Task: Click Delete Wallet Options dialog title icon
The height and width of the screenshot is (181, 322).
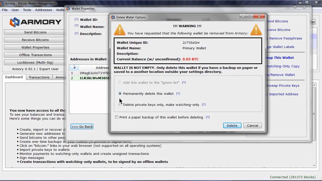Action: (113, 17)
